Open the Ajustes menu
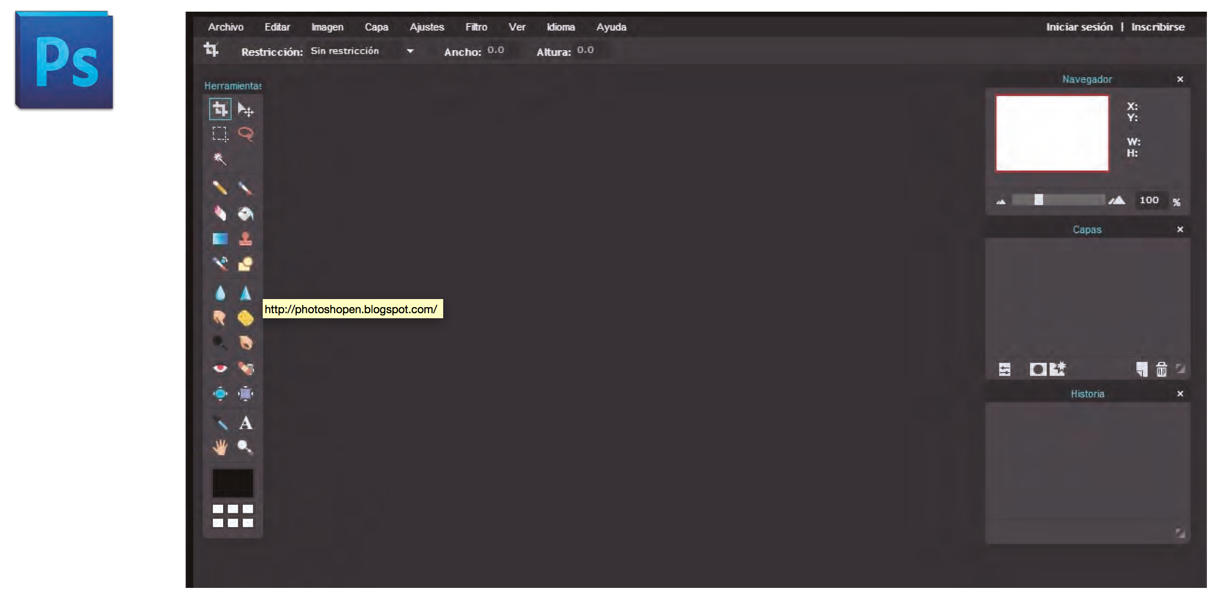This screenshot has height=595, width=1213. tap(426, 27)
